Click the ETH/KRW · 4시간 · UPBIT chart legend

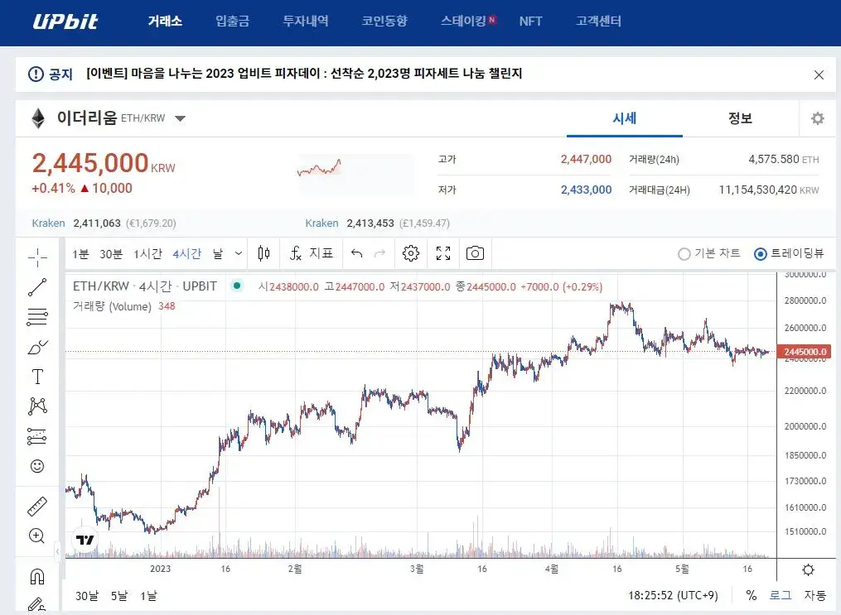[145, 286]
